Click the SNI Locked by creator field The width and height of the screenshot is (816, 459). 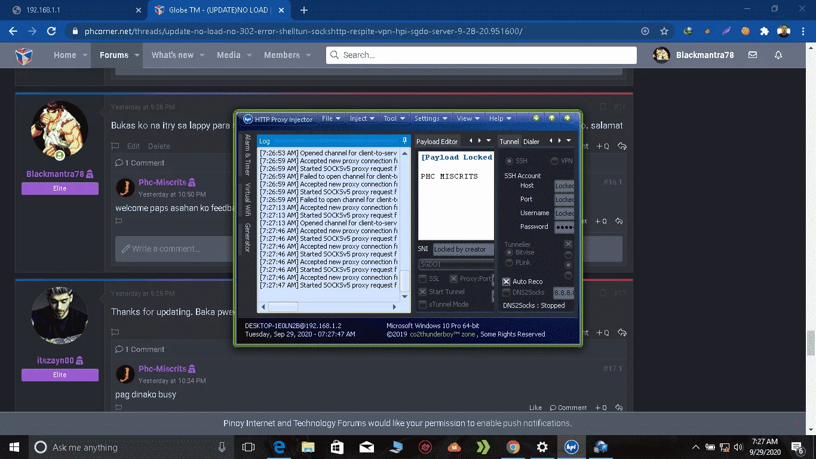pos(464,249)
